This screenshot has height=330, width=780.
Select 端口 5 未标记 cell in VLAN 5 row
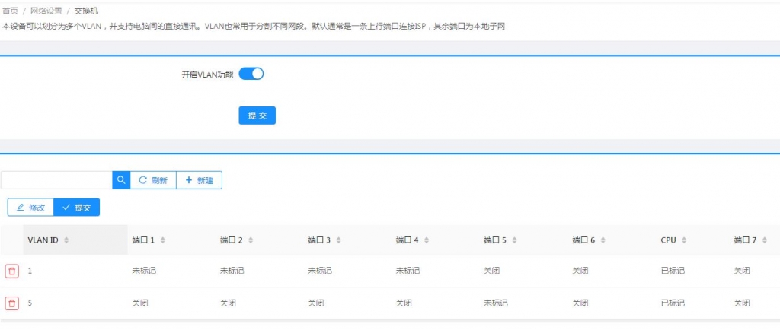(495, 303)
